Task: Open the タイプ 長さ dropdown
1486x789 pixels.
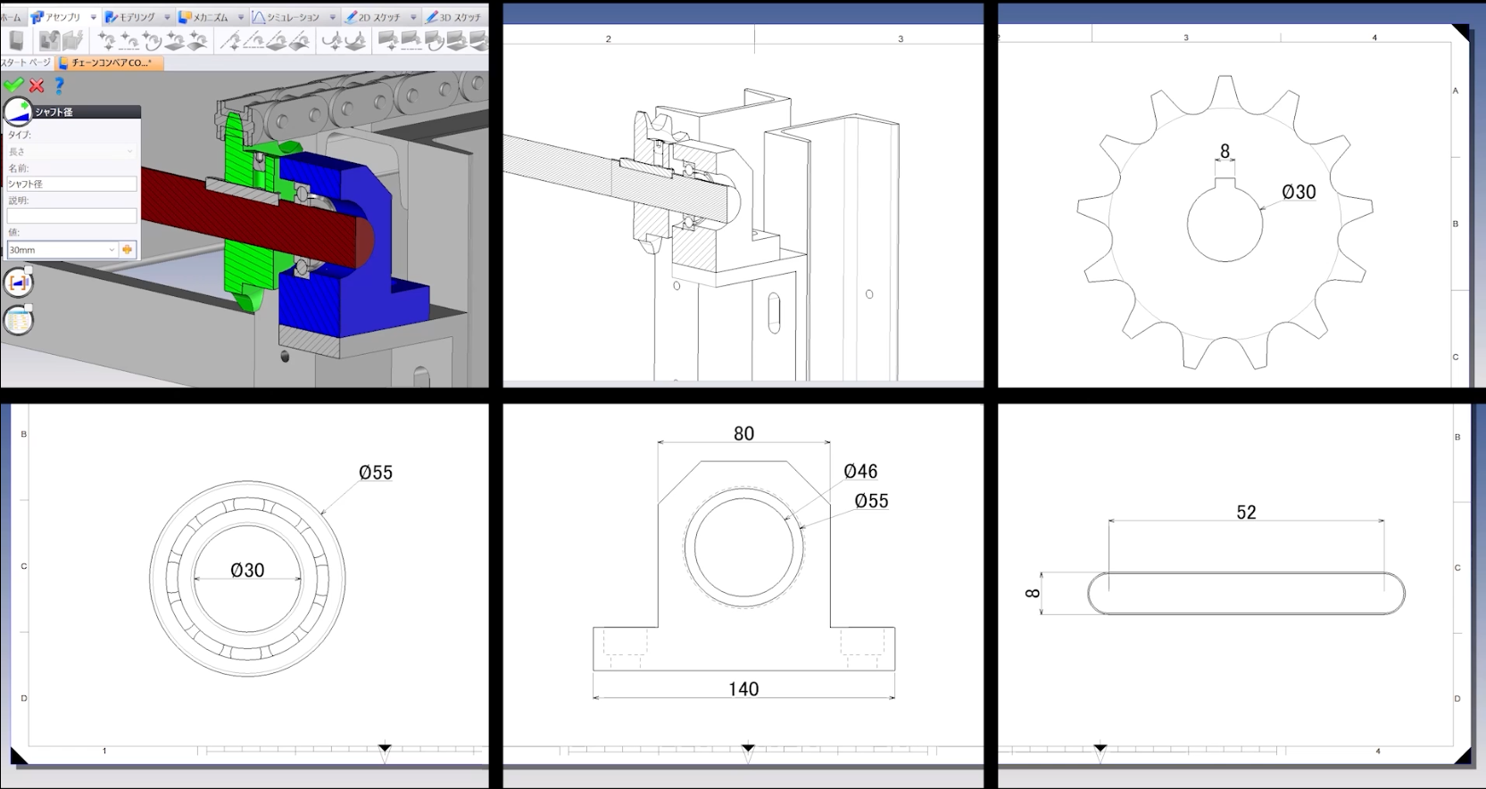Action: pos(71,152)
